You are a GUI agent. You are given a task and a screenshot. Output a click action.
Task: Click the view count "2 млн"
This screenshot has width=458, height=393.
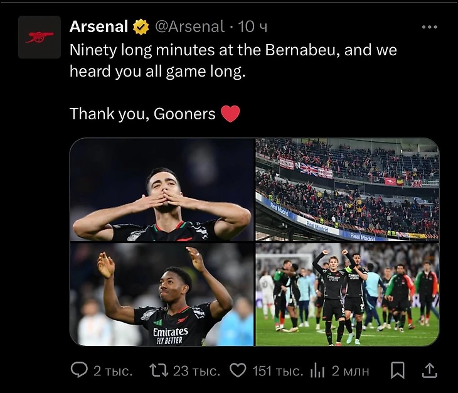click(x=351, y=371)
